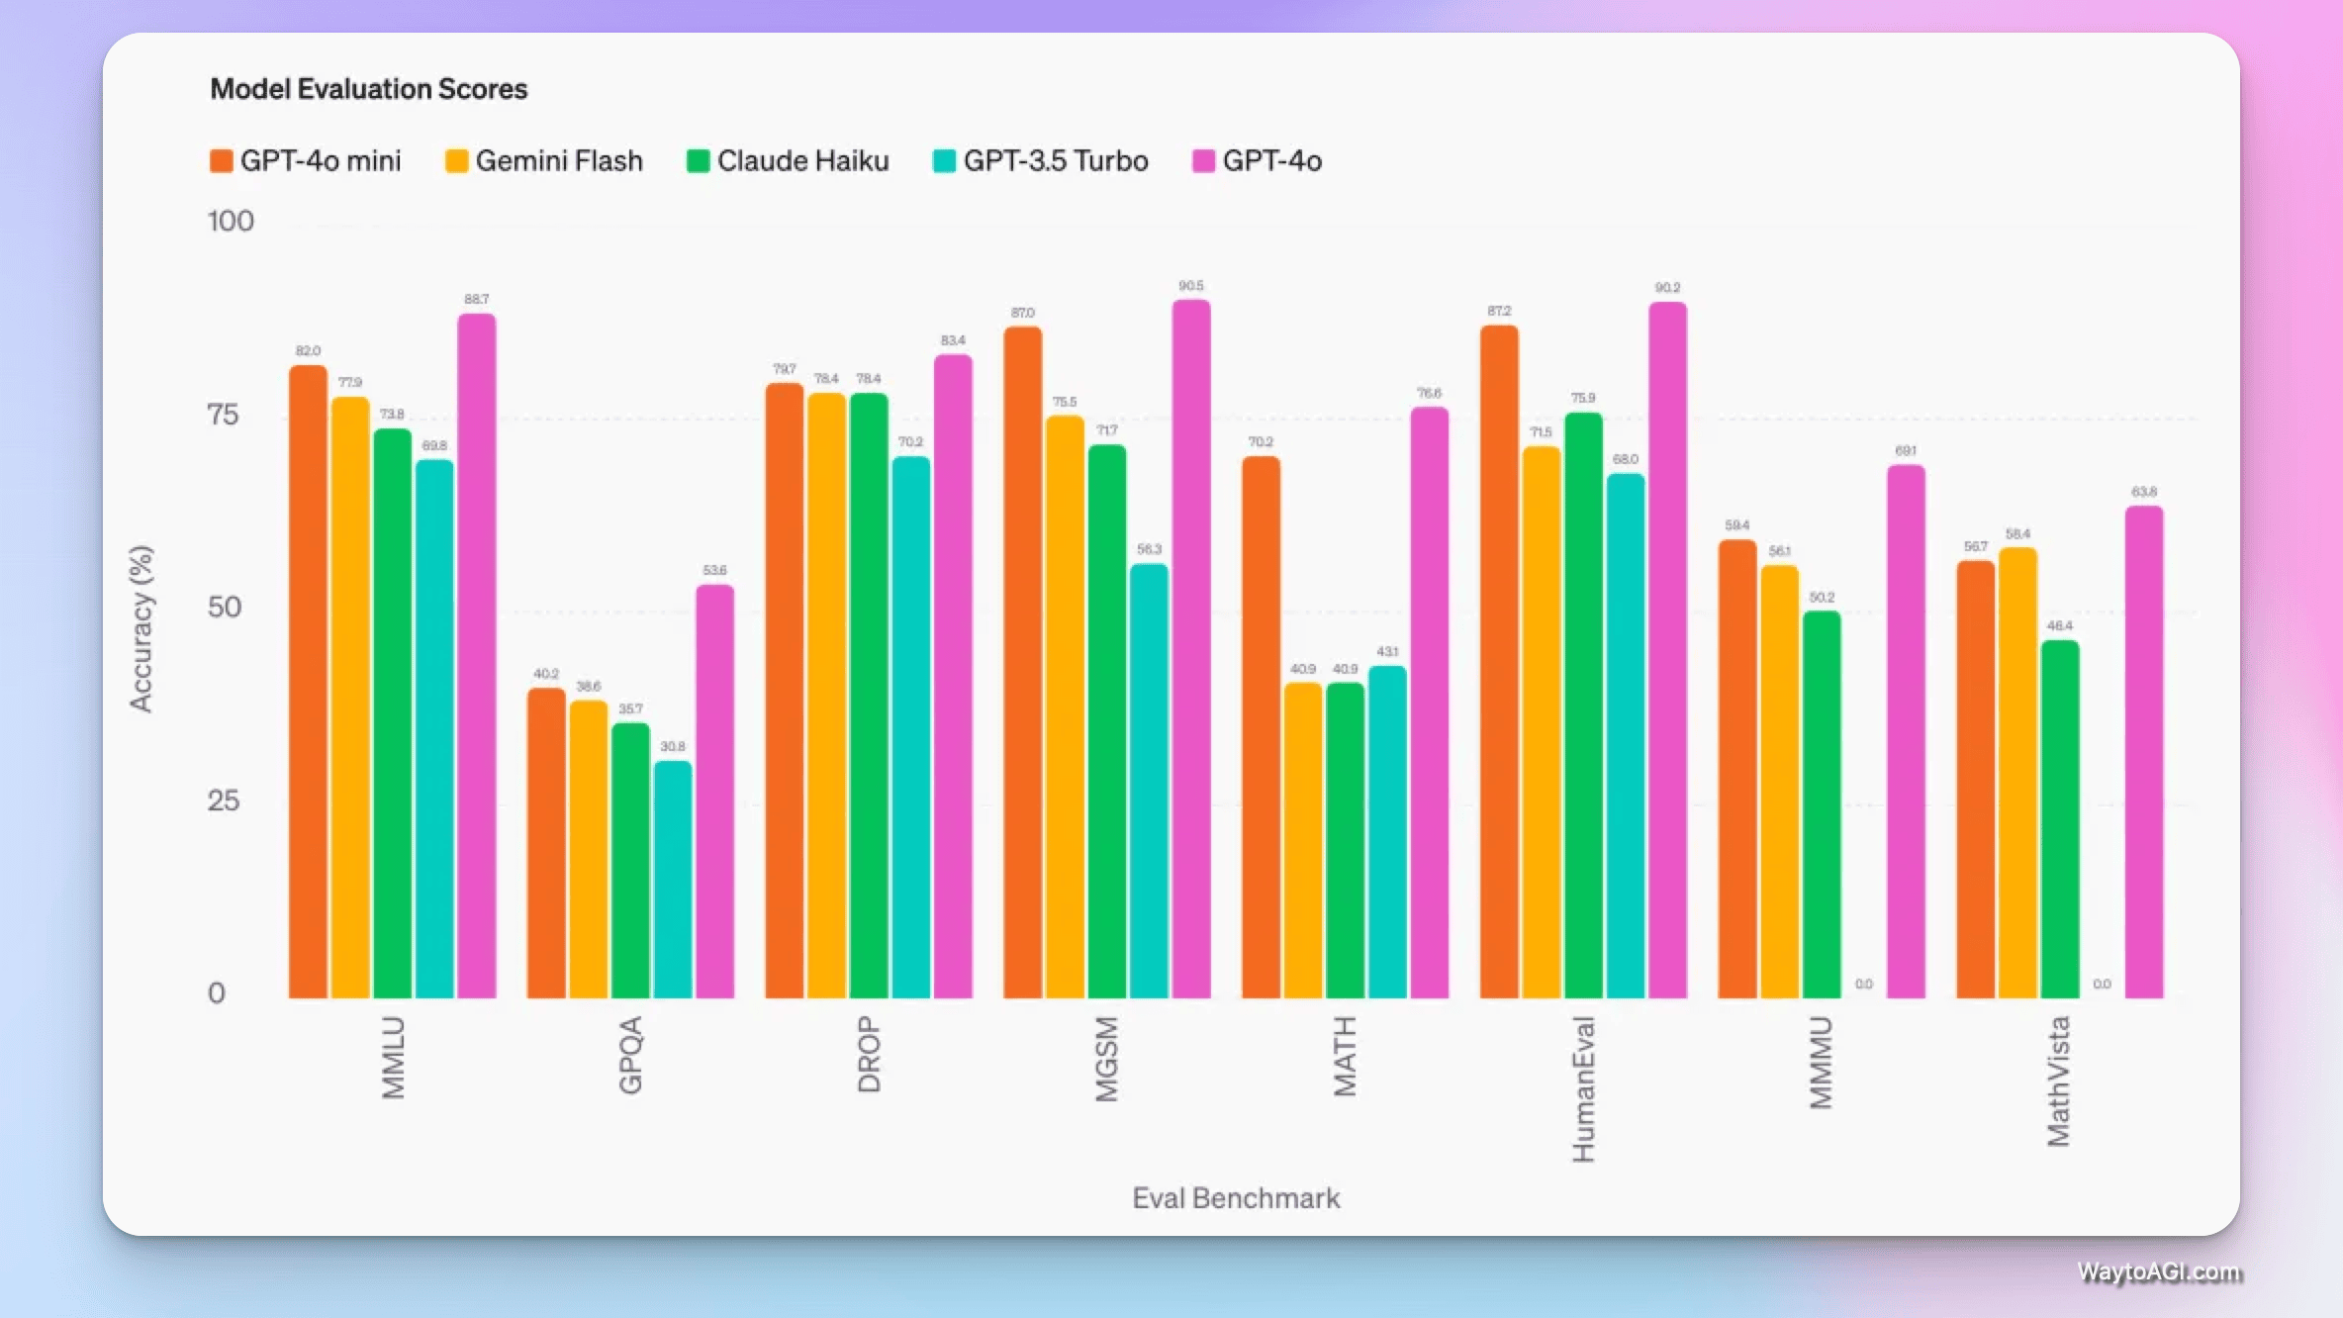Click the '76.6' value above MATH
The height and width of the screenshot is (1318, 2343).
pyautogui.click(x=1429, y=393)
